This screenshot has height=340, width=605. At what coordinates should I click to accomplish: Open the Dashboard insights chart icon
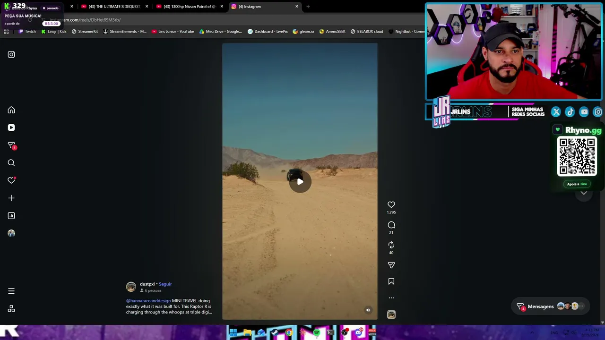pos(11,216)
